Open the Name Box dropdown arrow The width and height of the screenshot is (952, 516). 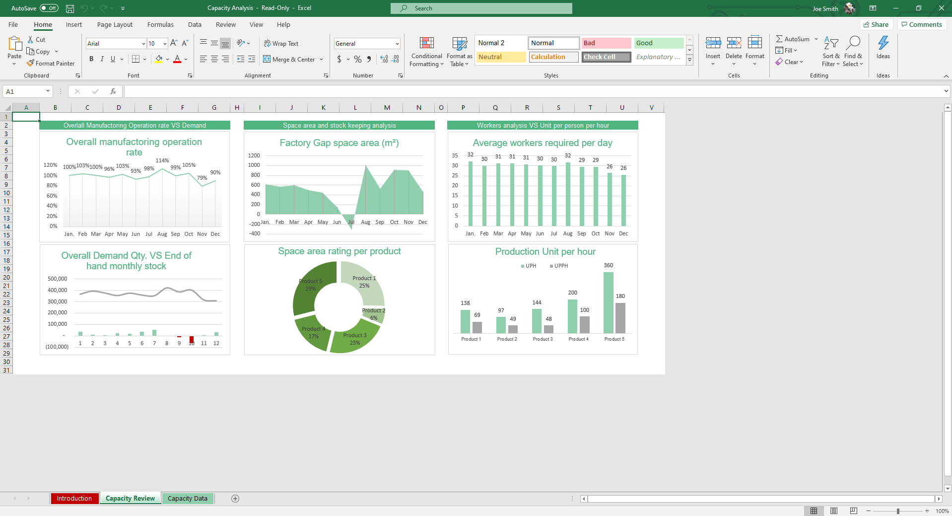(x=48, y=91)
